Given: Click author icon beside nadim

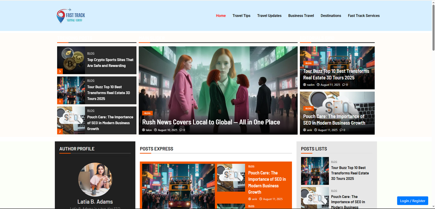Looking at the screenshot, I should click(304, 85).
